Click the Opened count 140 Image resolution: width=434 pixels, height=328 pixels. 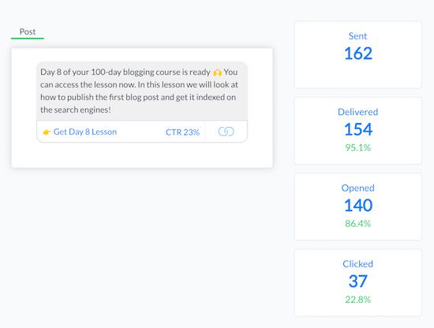point(358,206)
